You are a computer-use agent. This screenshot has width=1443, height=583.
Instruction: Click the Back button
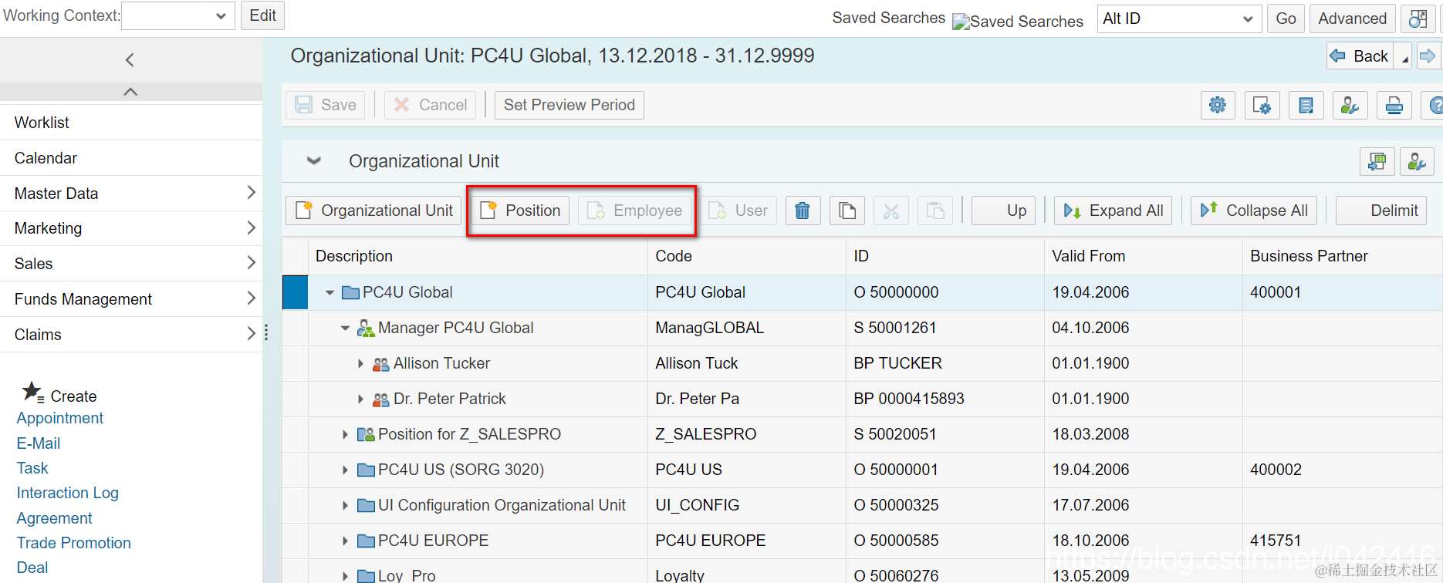[x=1360, y=56]
